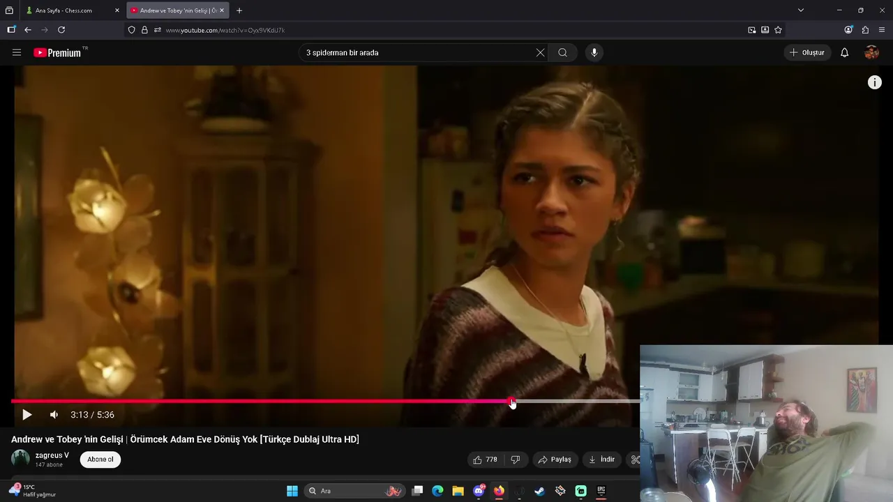Image resolution: width=893 pixels, height=502 pixels.
Task: Open the YouTube account avatar menu
Action: 871,52
